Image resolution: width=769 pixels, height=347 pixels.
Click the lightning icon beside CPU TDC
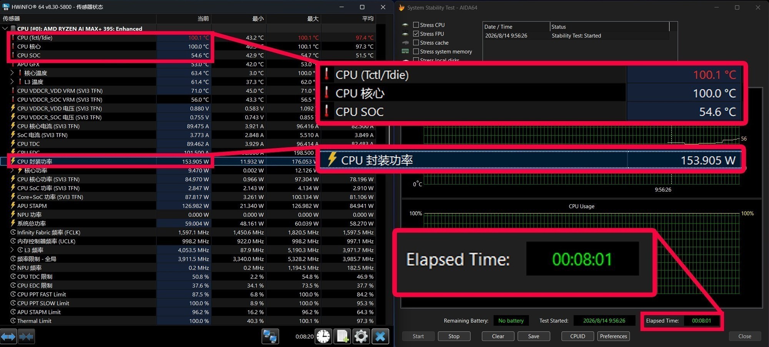click(13, 144)
